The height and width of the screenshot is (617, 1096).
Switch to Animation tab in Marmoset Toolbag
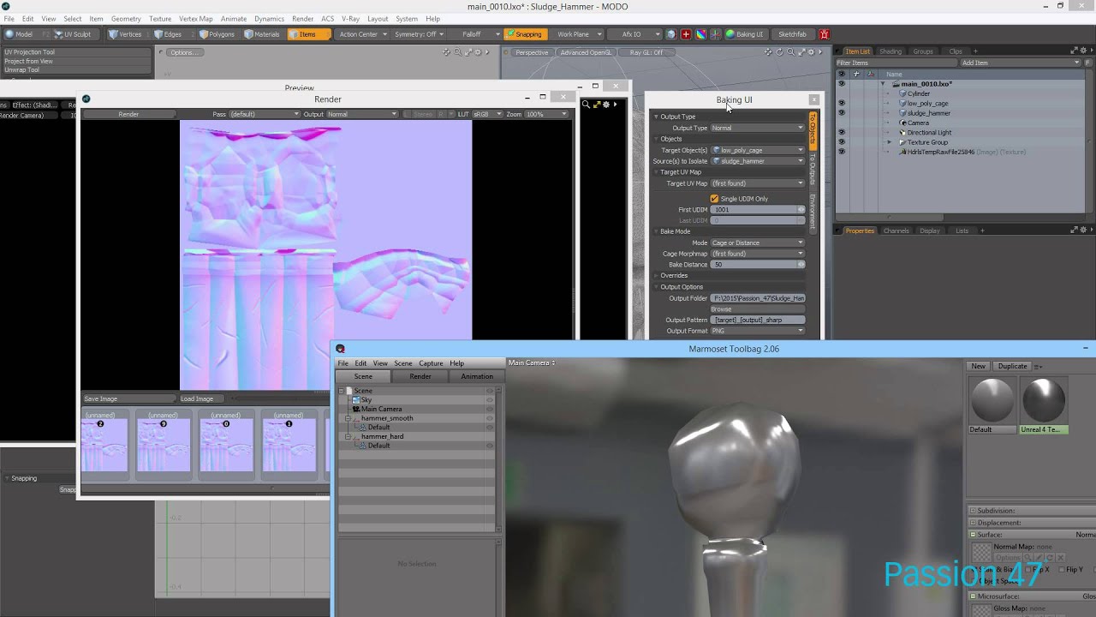477,376
